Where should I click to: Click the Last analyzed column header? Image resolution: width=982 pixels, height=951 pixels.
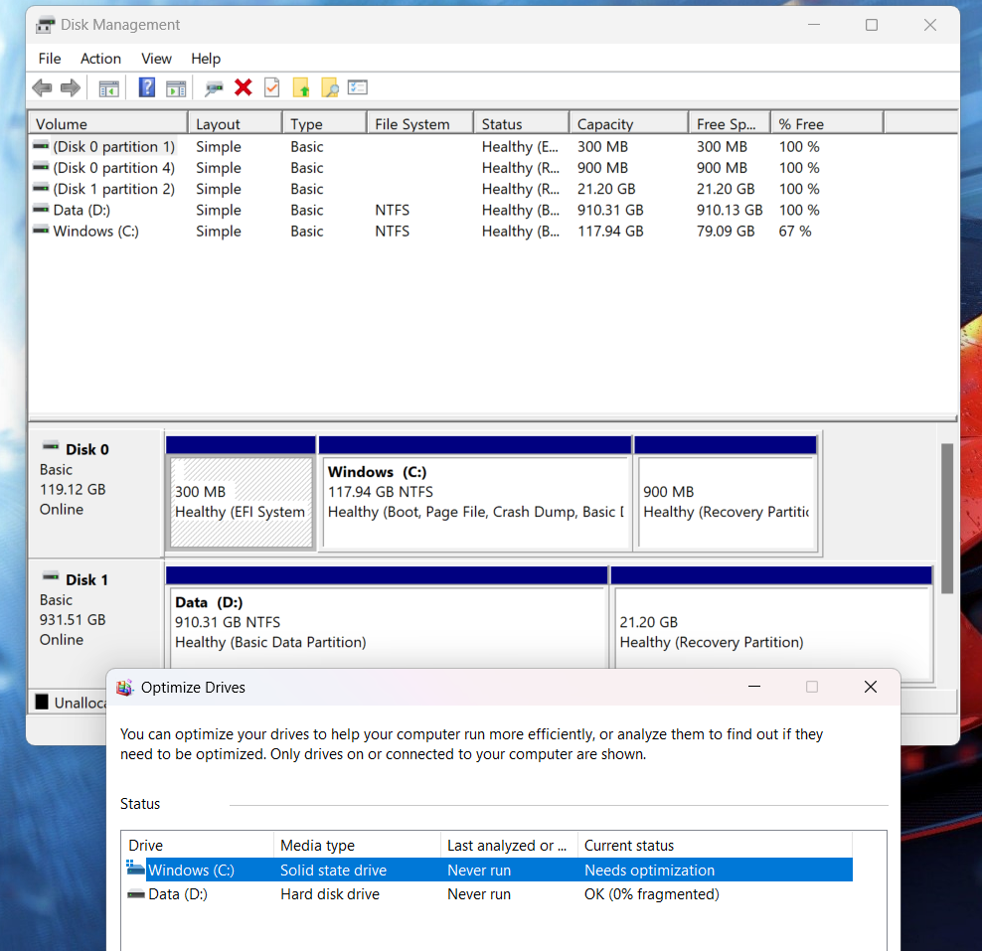[509, 846]
